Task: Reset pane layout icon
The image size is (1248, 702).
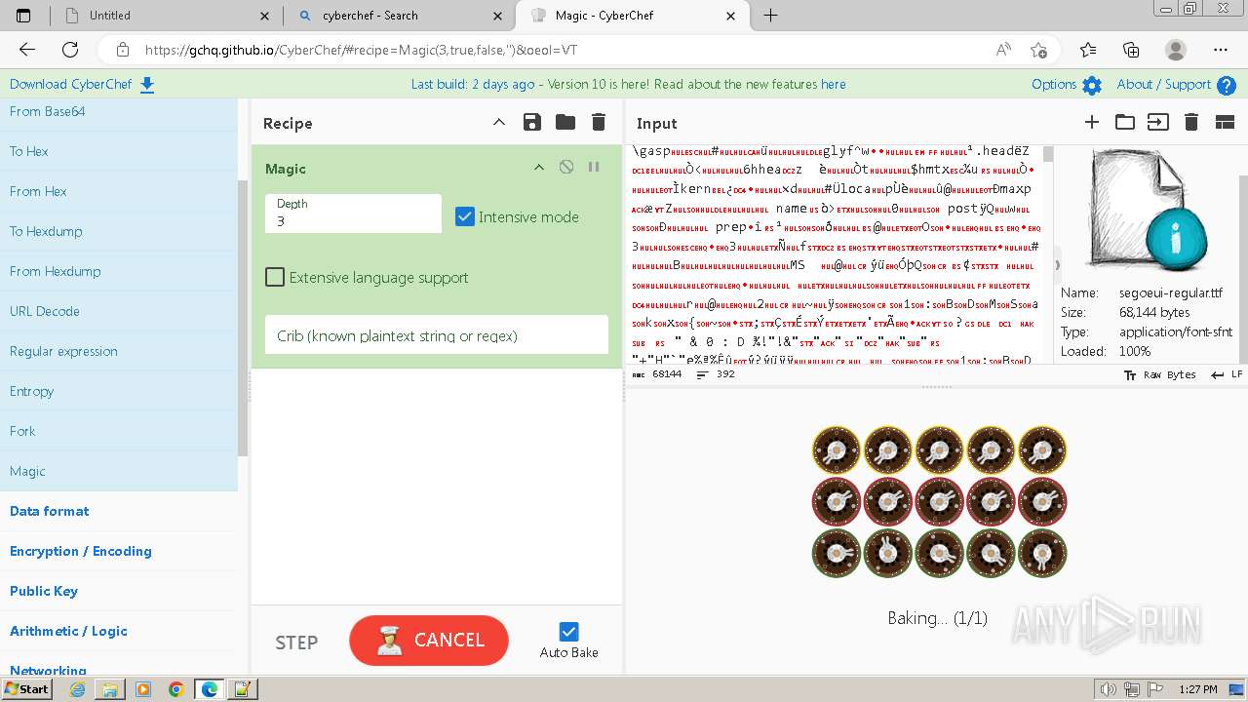Action: point(1225,122)
